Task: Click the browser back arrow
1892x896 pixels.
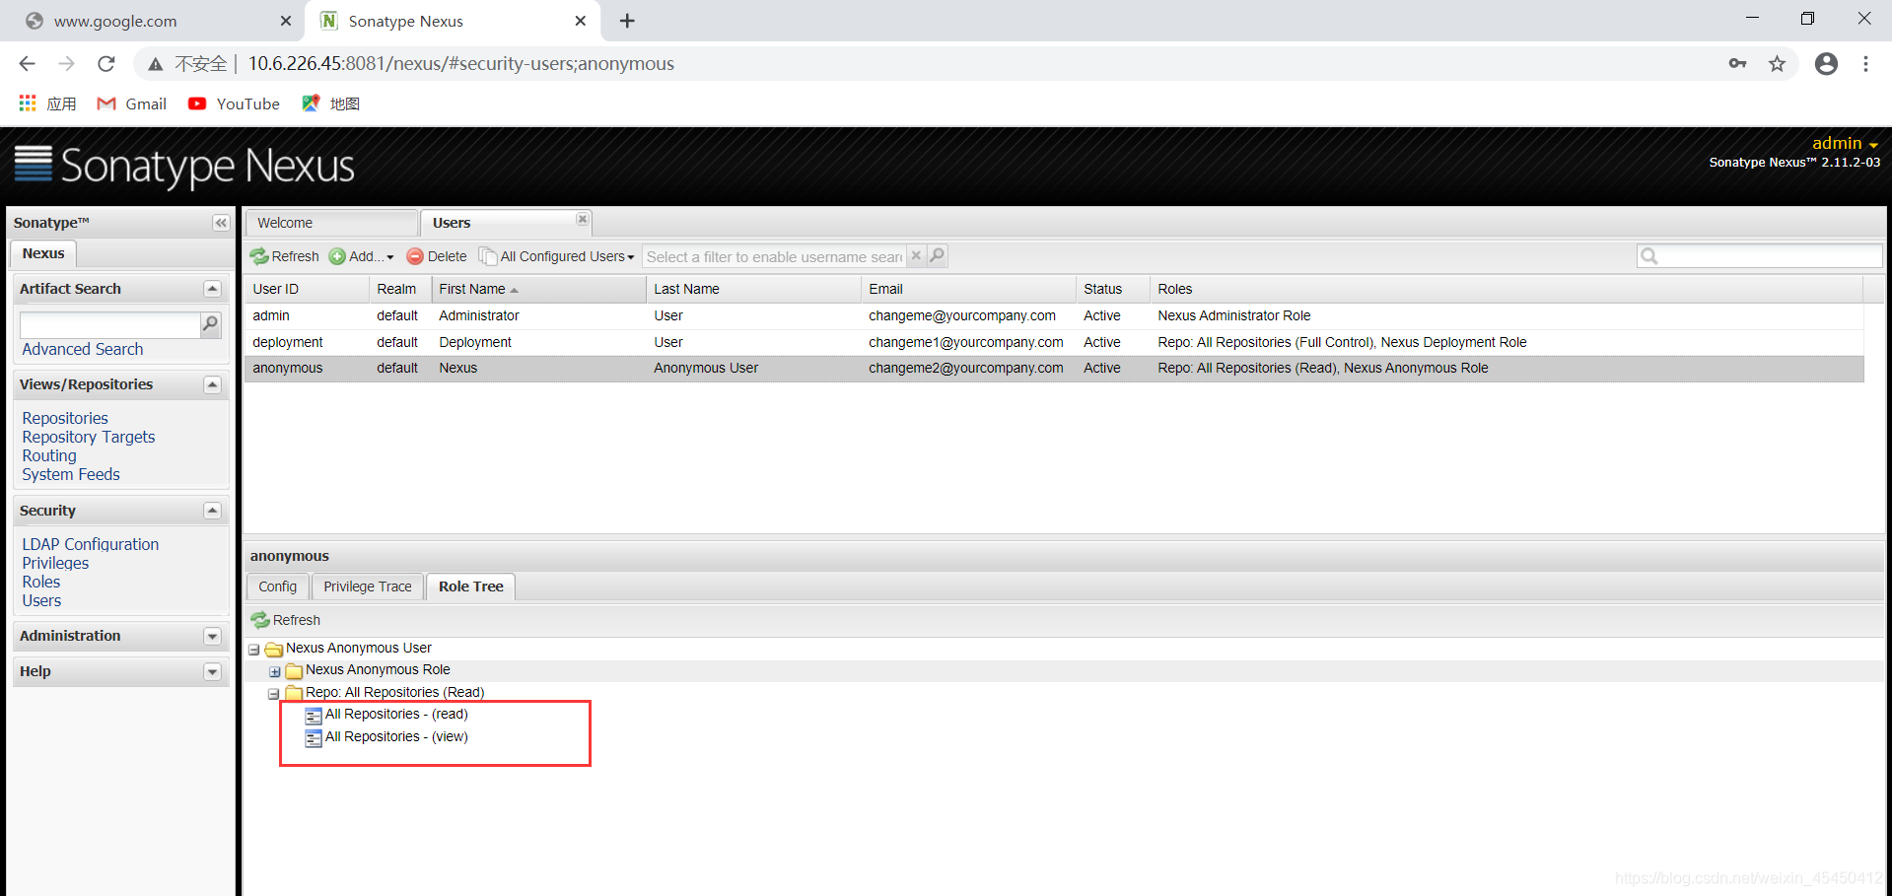Action: click(x=28, y=64)
